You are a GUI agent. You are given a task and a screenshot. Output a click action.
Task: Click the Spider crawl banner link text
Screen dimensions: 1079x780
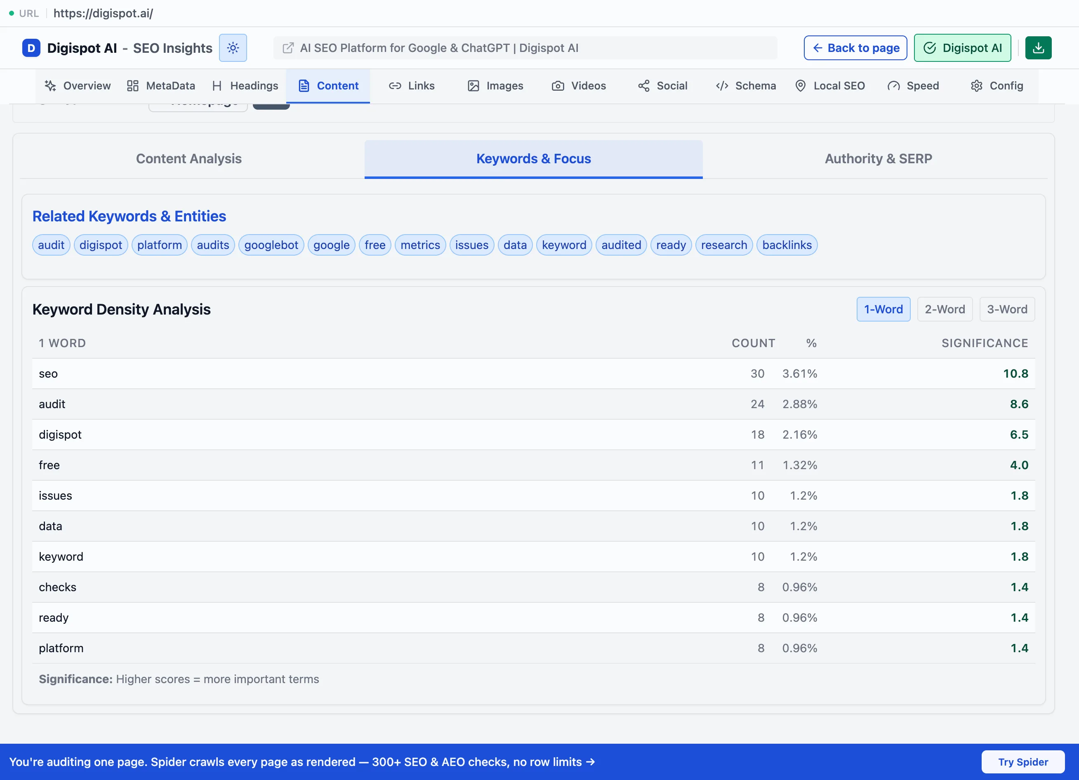(x=302, y=762)
